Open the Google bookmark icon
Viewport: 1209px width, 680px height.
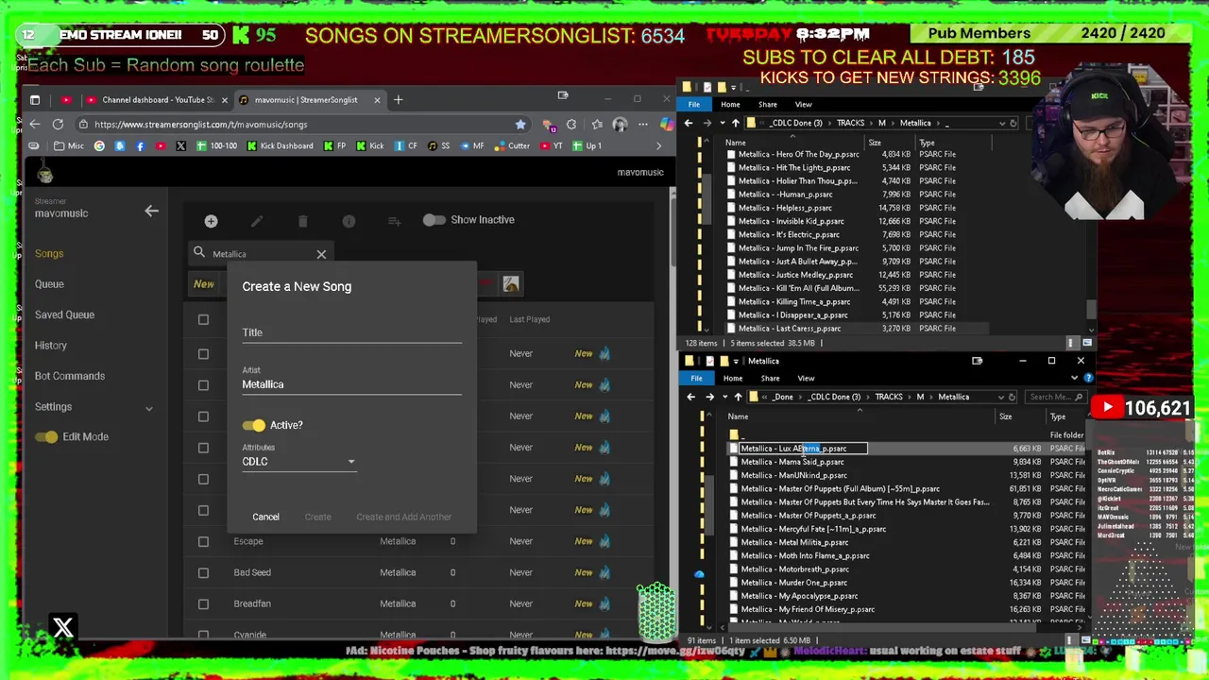coord(99,145)
